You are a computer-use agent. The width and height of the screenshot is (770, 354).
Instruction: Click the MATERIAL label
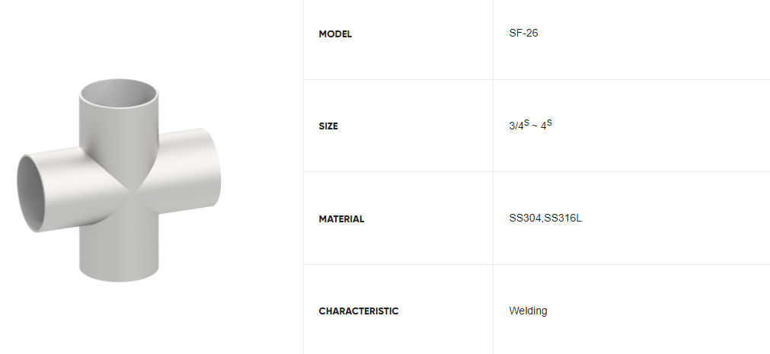(341, 219)
